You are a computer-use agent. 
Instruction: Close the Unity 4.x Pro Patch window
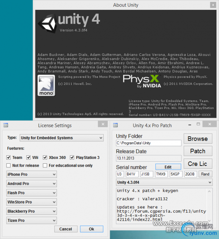click(x=210, y=124)
